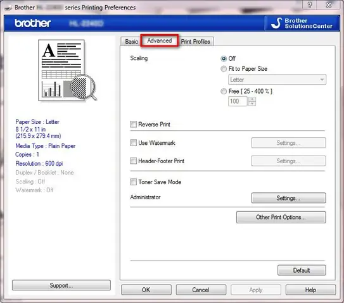The image size is (344, 303).
Task: Click the help question mark title button
Action: tap(310, 5)
